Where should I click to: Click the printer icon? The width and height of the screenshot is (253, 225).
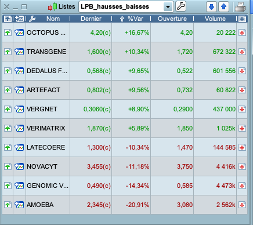click(240, 7)
